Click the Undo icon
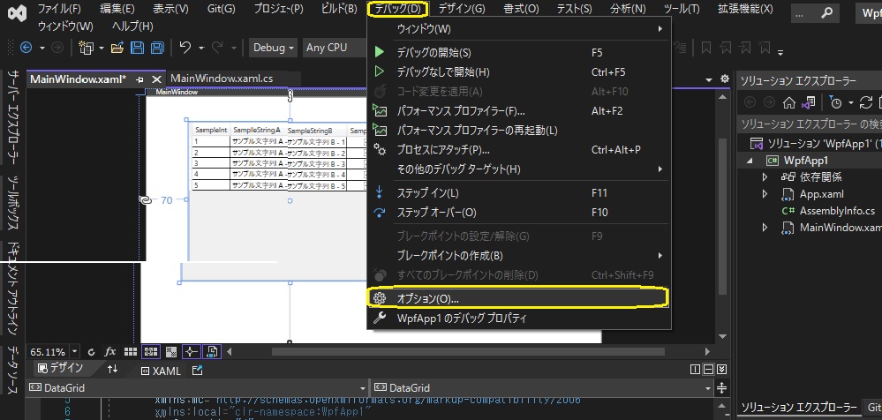Viewport: 882px width, 420px height. click(x=185, y=48)
